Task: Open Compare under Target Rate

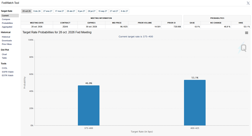Action: click(x=6, y=19)
